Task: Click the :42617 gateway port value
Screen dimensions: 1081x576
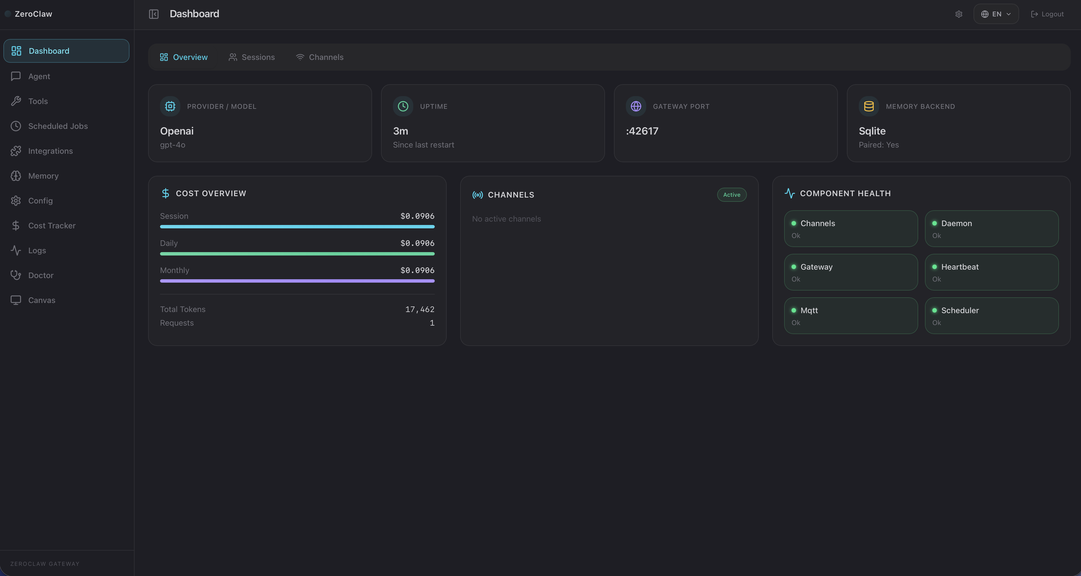Action: point(642,131)
